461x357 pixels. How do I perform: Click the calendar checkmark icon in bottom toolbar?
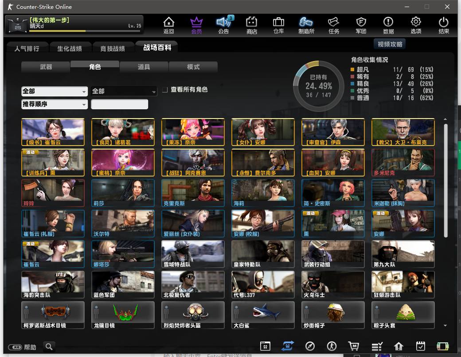[420, 346]
